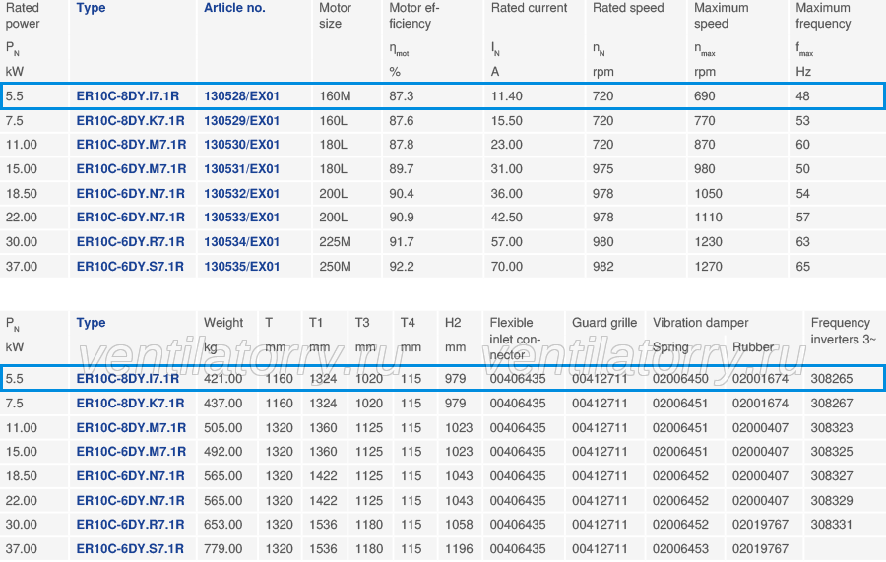
Task: Click frequency inverter number 308323
Action: (x=832, y=428)
